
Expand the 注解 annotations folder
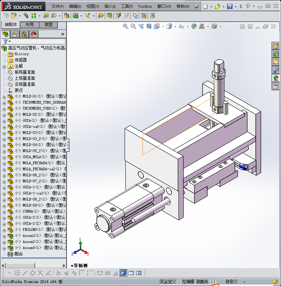[x=4, y=67]
